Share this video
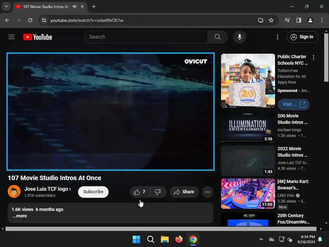The width and height of the screenshot is (329, 247). click(184, 192)
